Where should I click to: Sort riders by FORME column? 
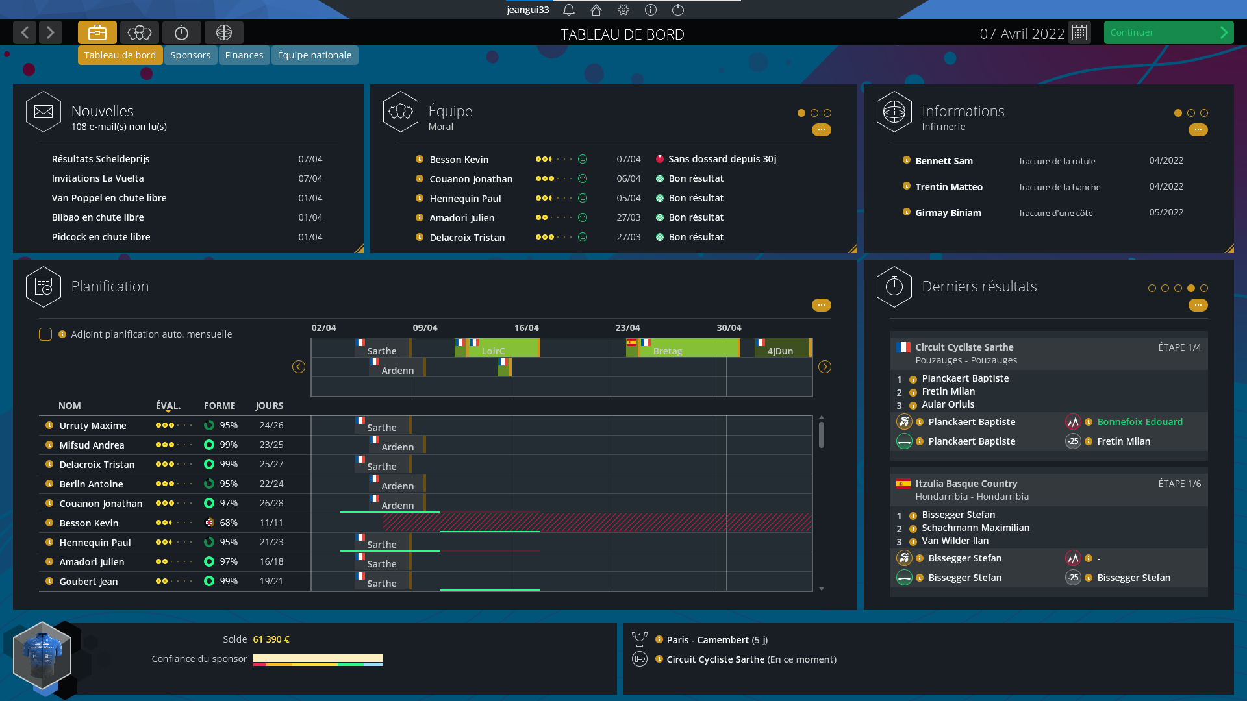pyautogui.click(x=220, y=406)
